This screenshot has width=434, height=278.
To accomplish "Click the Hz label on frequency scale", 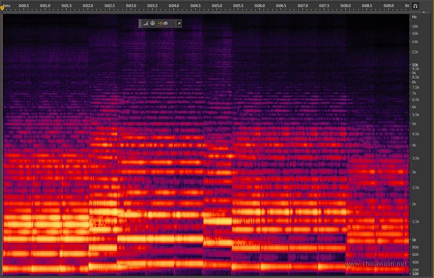I will pyautogui.click(x=414, y=18).
